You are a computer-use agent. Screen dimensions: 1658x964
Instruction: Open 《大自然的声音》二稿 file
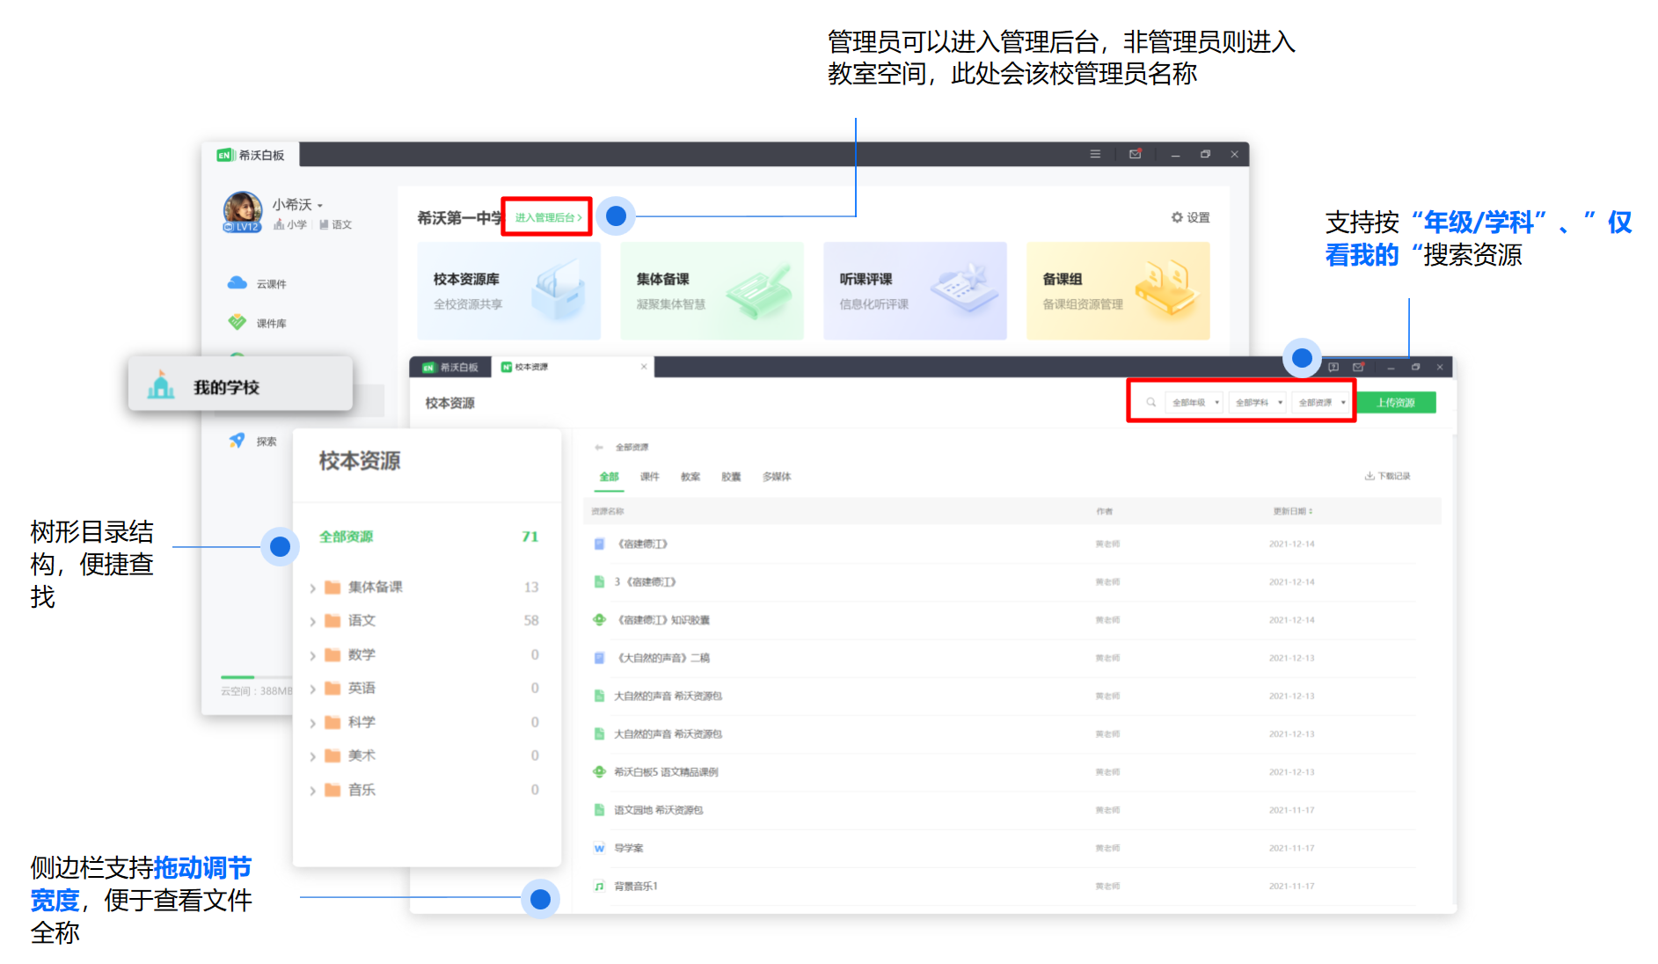click(663, 658)
